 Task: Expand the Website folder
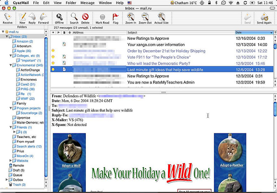pos(11,161)
